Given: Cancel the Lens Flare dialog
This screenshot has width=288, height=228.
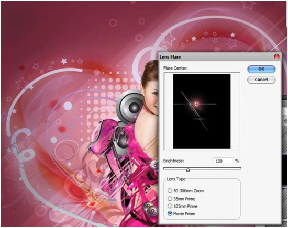Looking at the screenshot, I should point(261,79).
